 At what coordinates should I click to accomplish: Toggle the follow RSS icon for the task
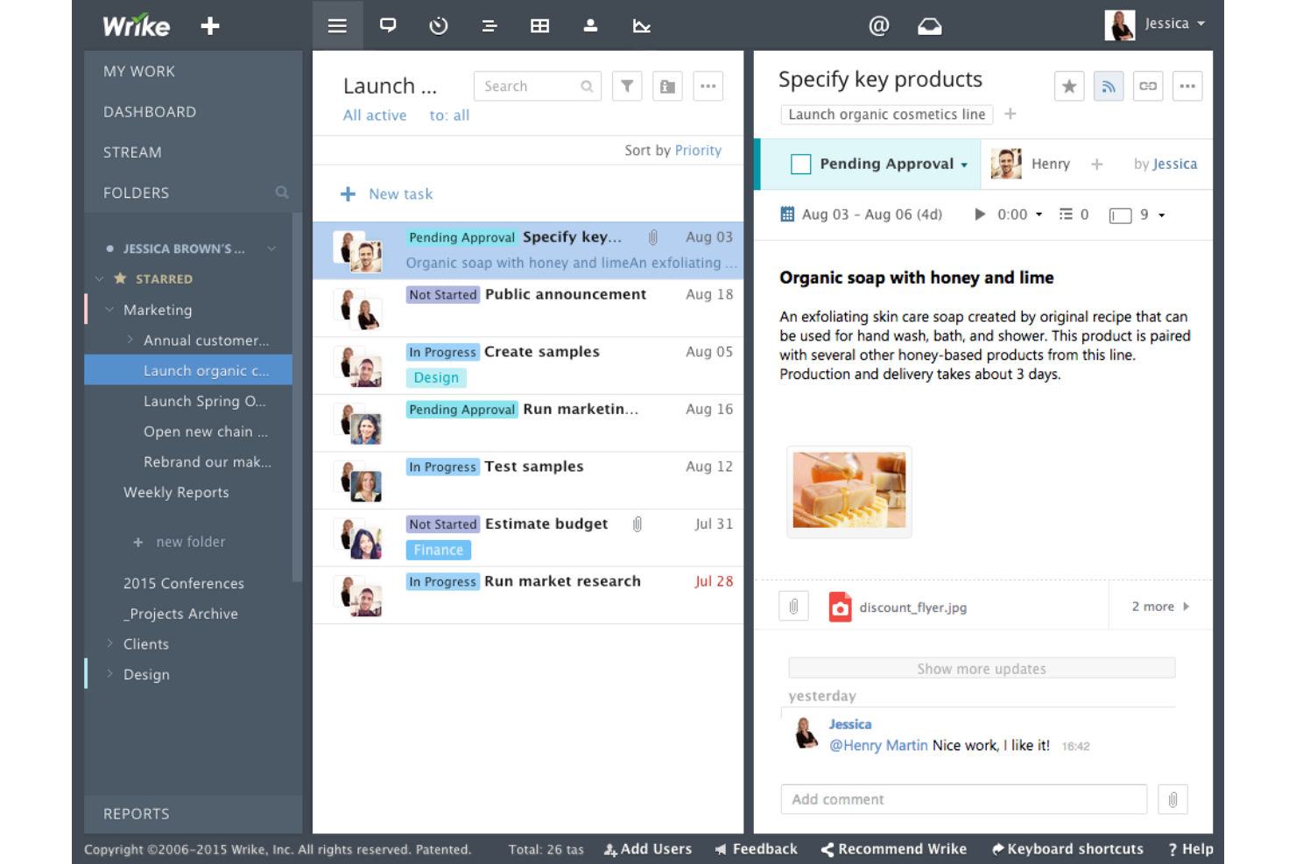[x=1109, y=86]
